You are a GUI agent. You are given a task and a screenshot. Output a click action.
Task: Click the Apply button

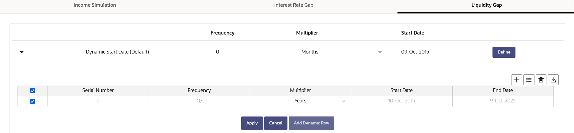(252, 123)
